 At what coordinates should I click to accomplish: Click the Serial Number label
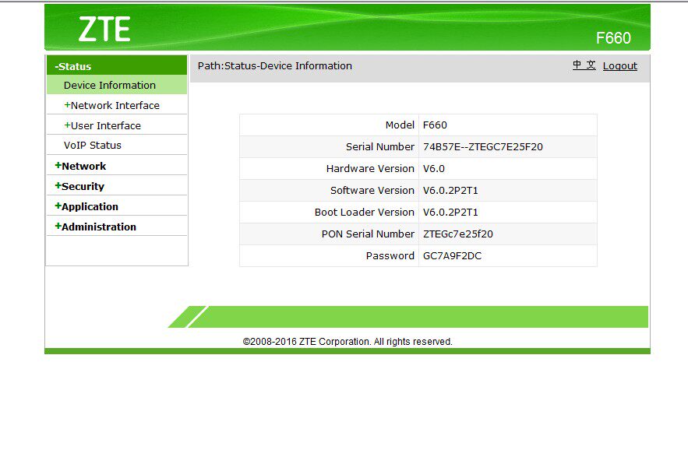380,146
